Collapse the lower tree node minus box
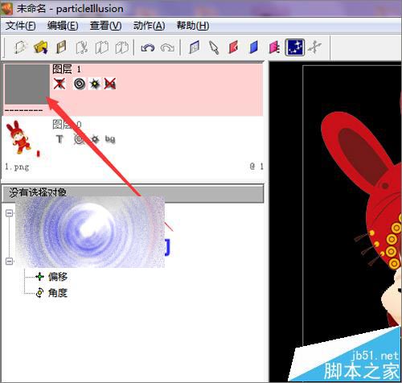 coord(10,261)
